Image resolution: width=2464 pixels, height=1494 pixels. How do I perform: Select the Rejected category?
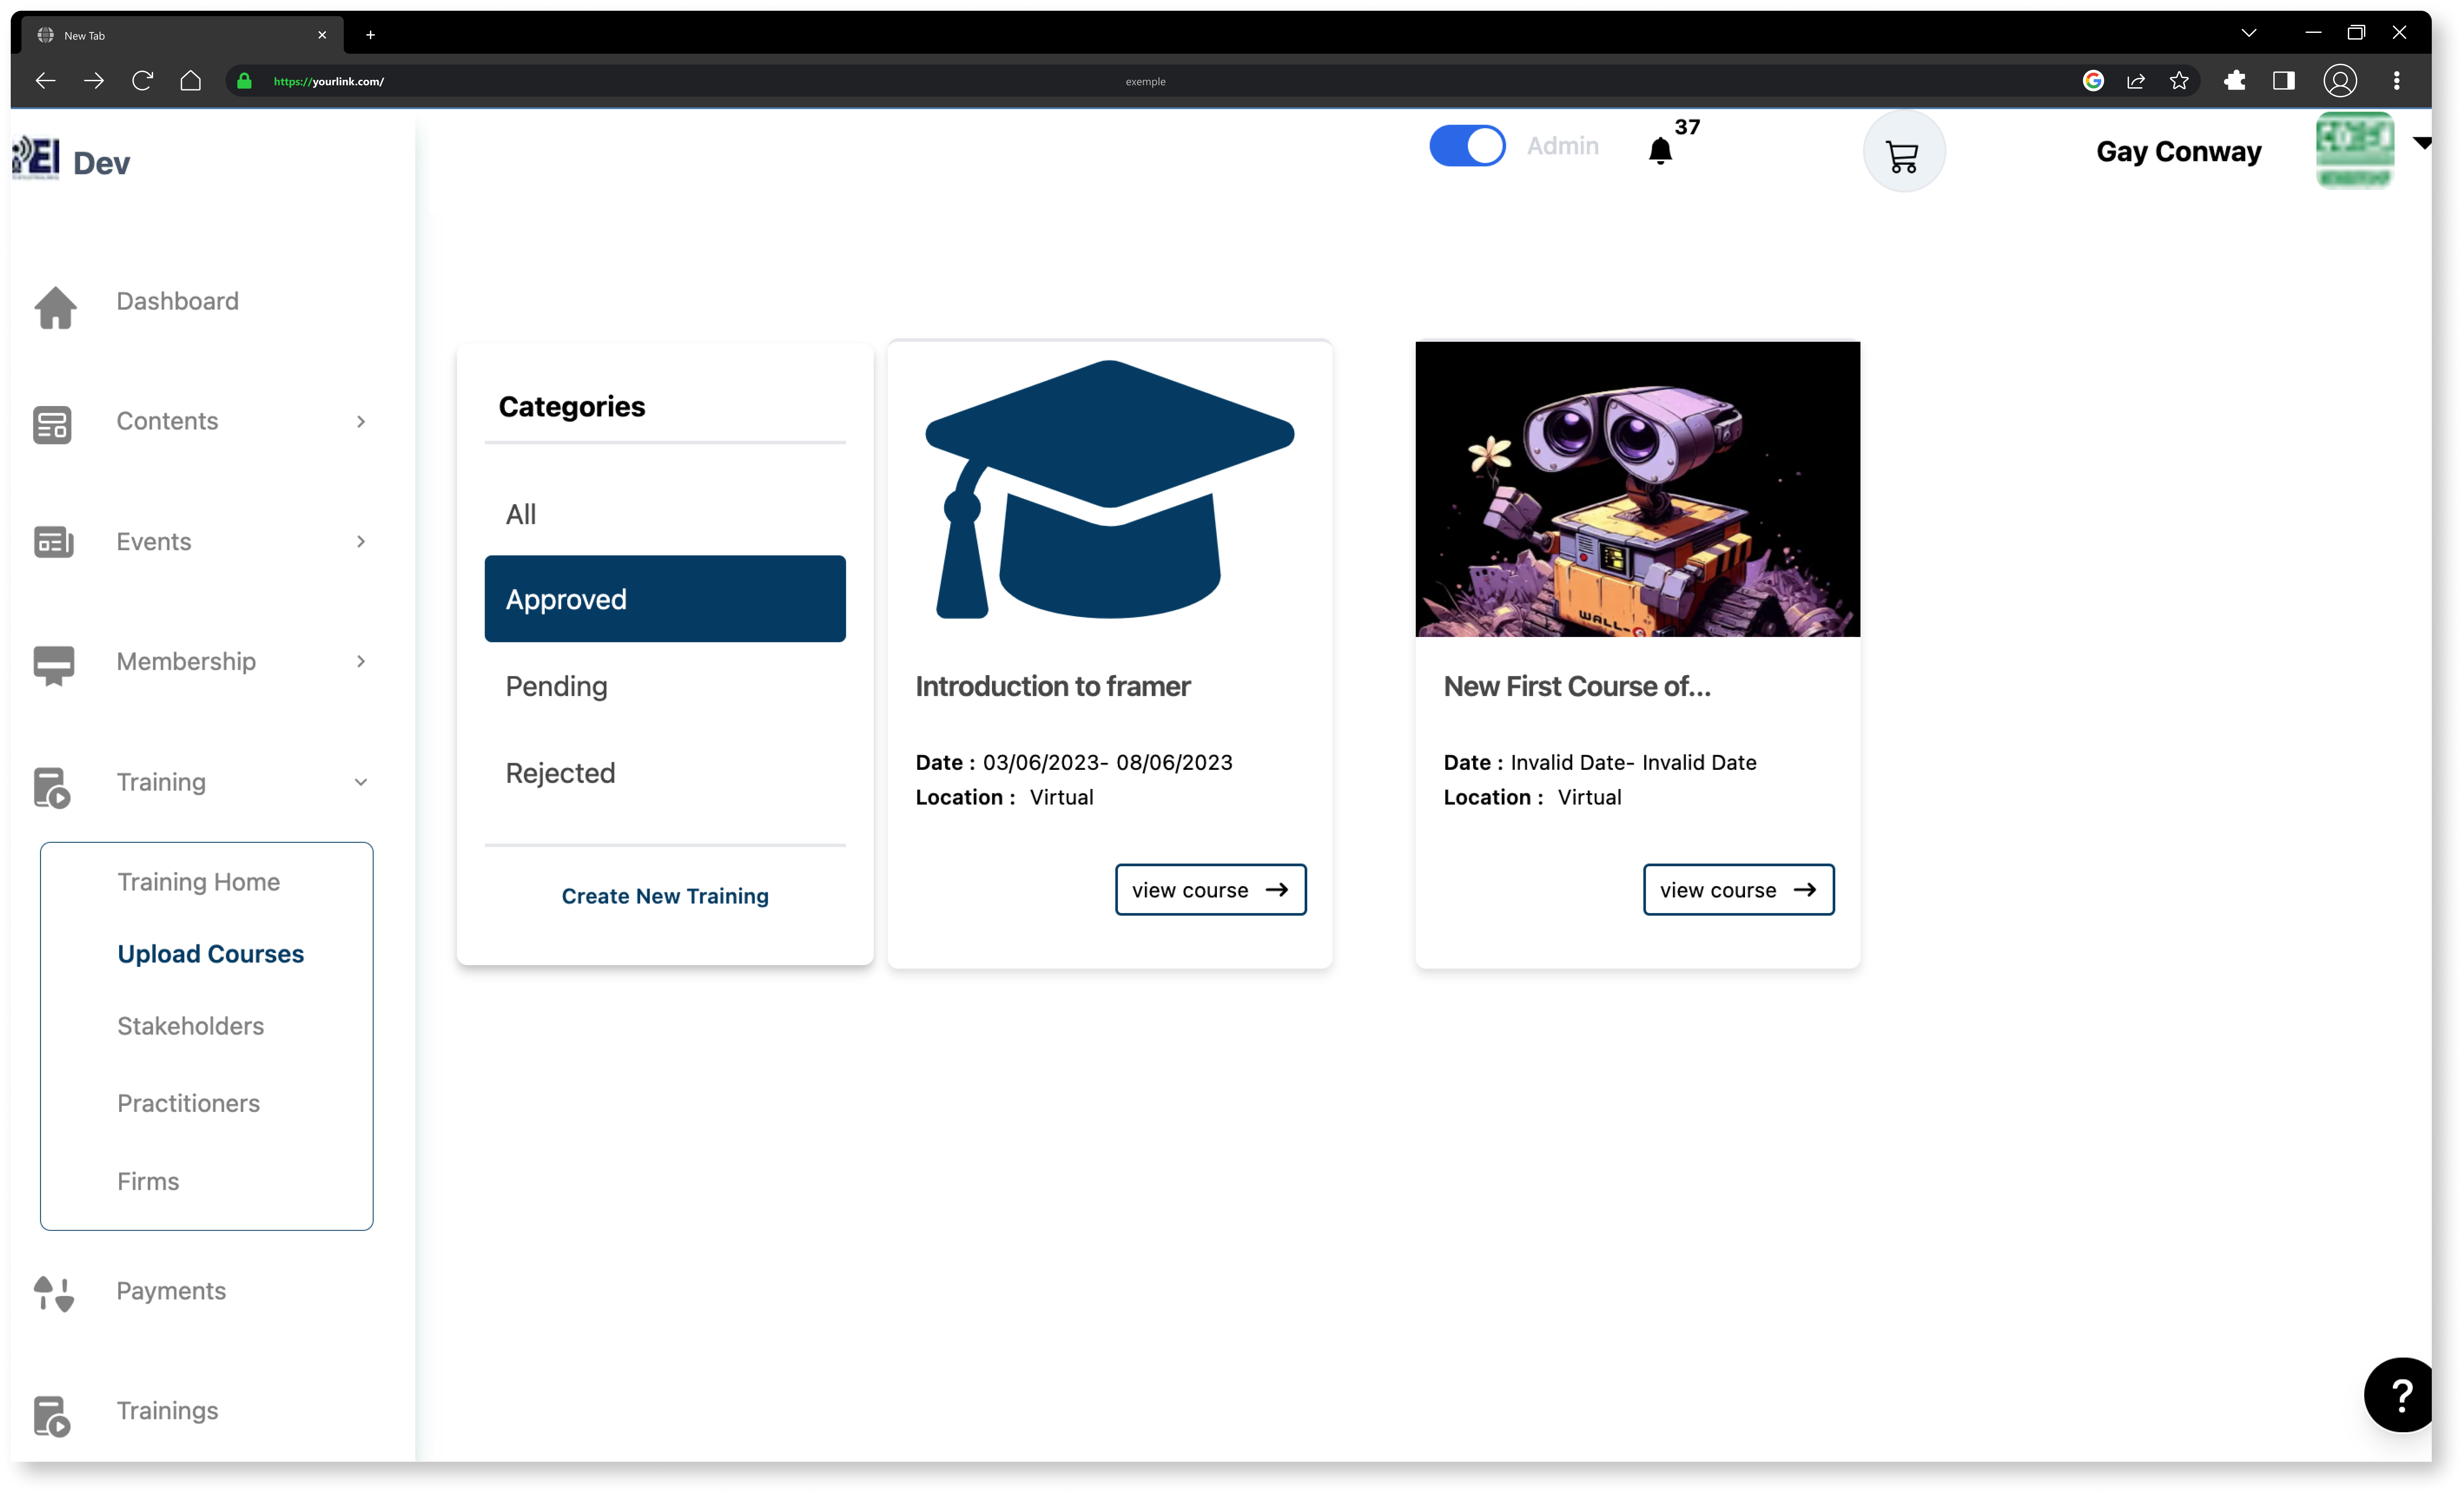(x=560, y=773)
